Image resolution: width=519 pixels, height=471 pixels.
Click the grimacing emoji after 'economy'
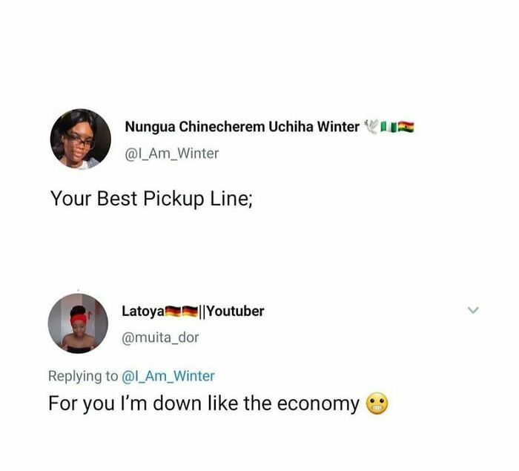(377, 404)
